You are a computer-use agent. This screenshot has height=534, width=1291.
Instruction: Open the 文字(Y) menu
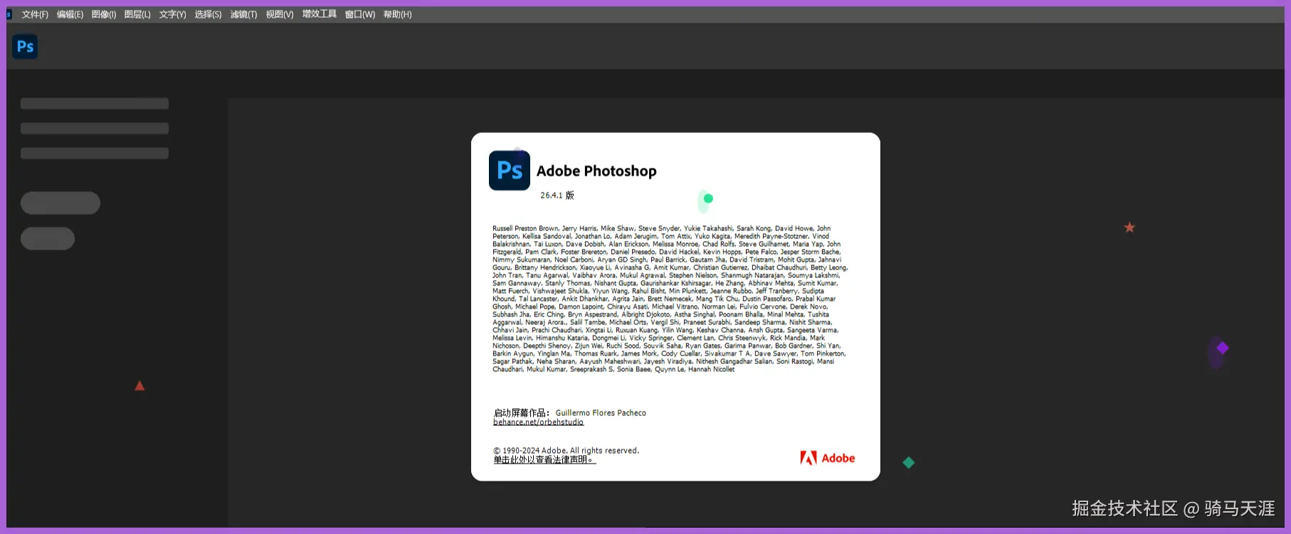(172, 14)
